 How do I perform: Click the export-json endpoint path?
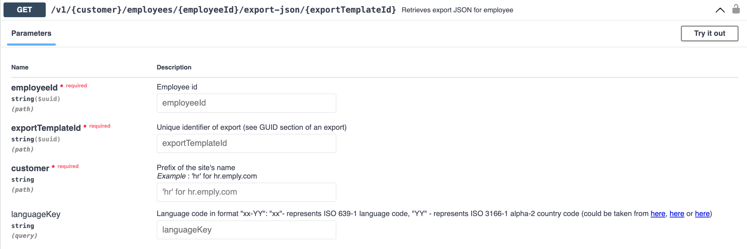click(x=223, y=10)
